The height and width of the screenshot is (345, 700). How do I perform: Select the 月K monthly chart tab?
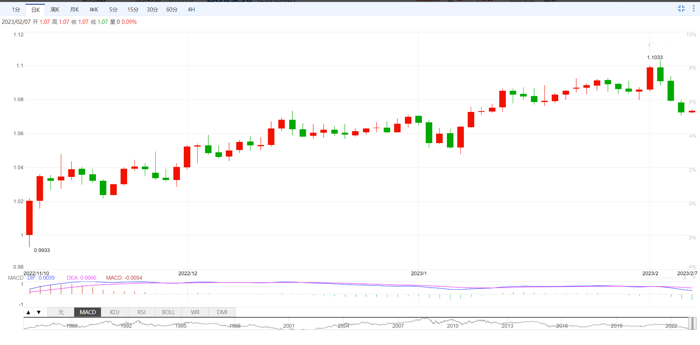[74, 10]
